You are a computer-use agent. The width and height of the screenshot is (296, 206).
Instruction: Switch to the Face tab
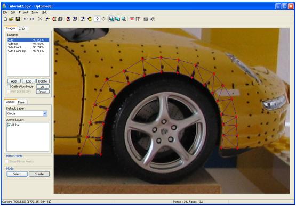[x=21, y=102]
